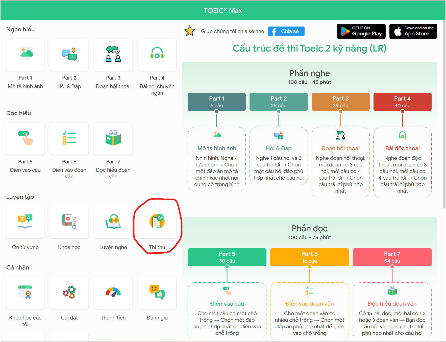This screenshot has height=342, width=446.
Task: Click Đoạn hội thoại icon in Phần nghe card
Action: [341, 136]
